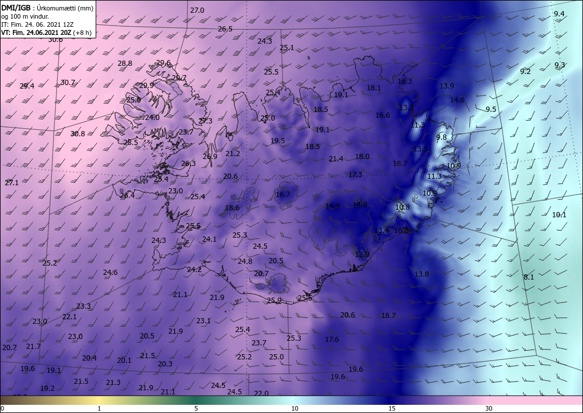This screenshot has width=583, height=413.
Task: Click the 22.1 value on the map
Action: (69, 316)
